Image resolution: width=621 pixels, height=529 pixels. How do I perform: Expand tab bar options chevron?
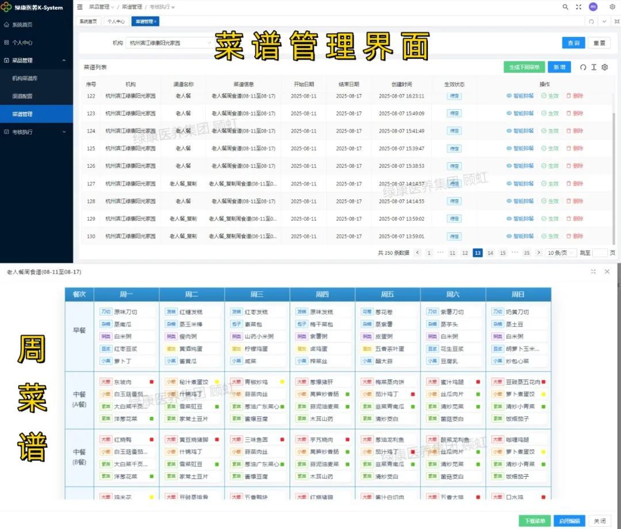(x=604, y=21)
